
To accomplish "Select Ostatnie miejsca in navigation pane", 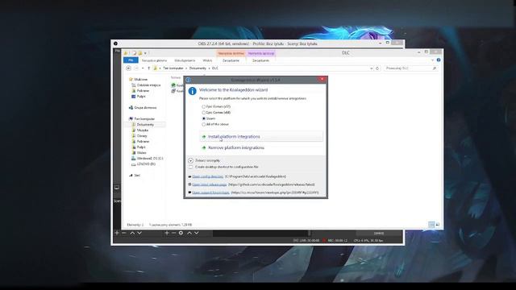I will (x=146, y=85).
